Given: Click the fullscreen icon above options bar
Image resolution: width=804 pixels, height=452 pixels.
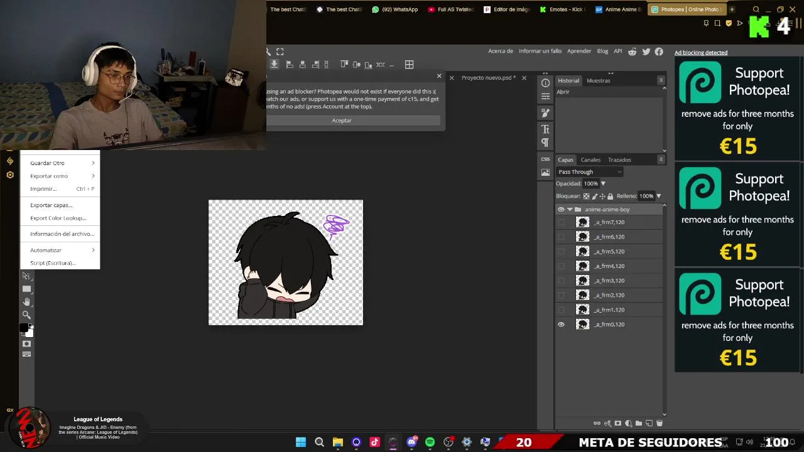Looking at the screenshot, I should [x=280, y=51].
